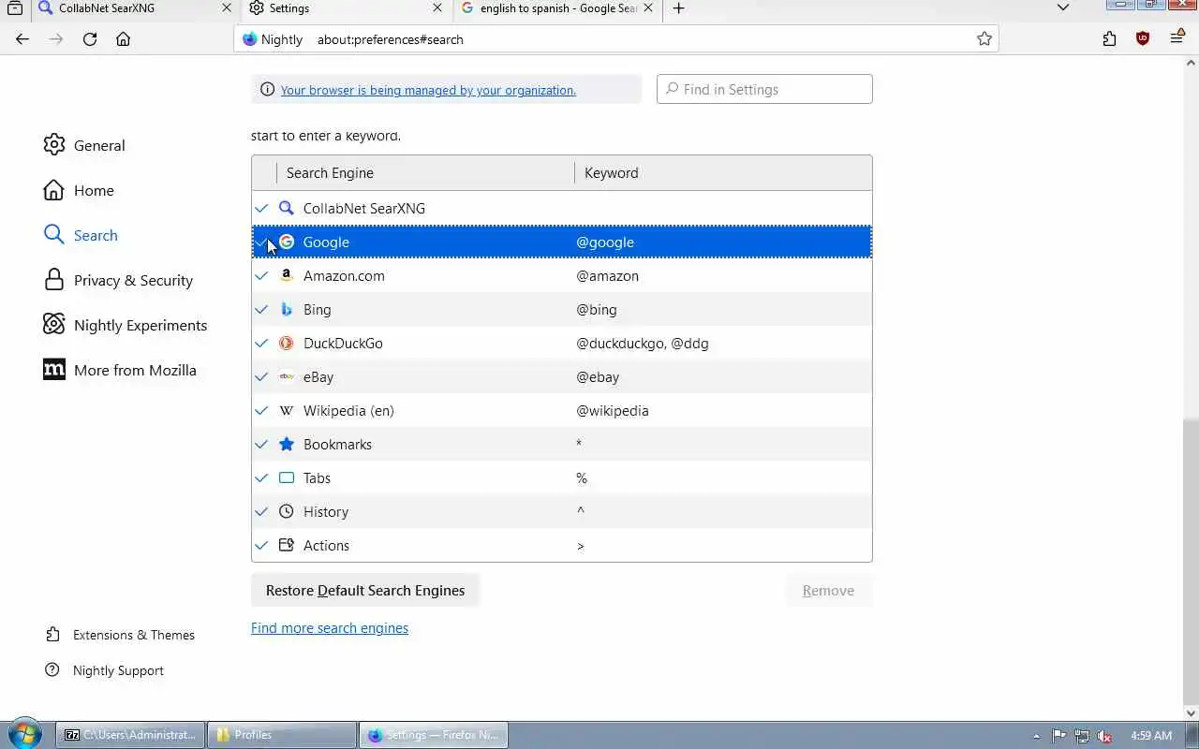Click the Firefox View icon in tab bar
The height and width of the screenshot is (749, 1199).
tap(15, 8)
